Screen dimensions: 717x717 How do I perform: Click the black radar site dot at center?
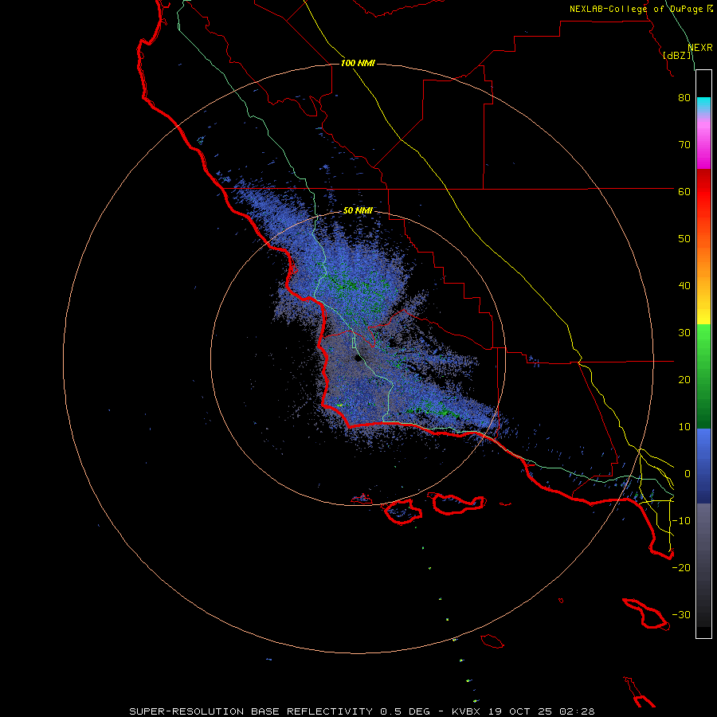click(358, 358)
